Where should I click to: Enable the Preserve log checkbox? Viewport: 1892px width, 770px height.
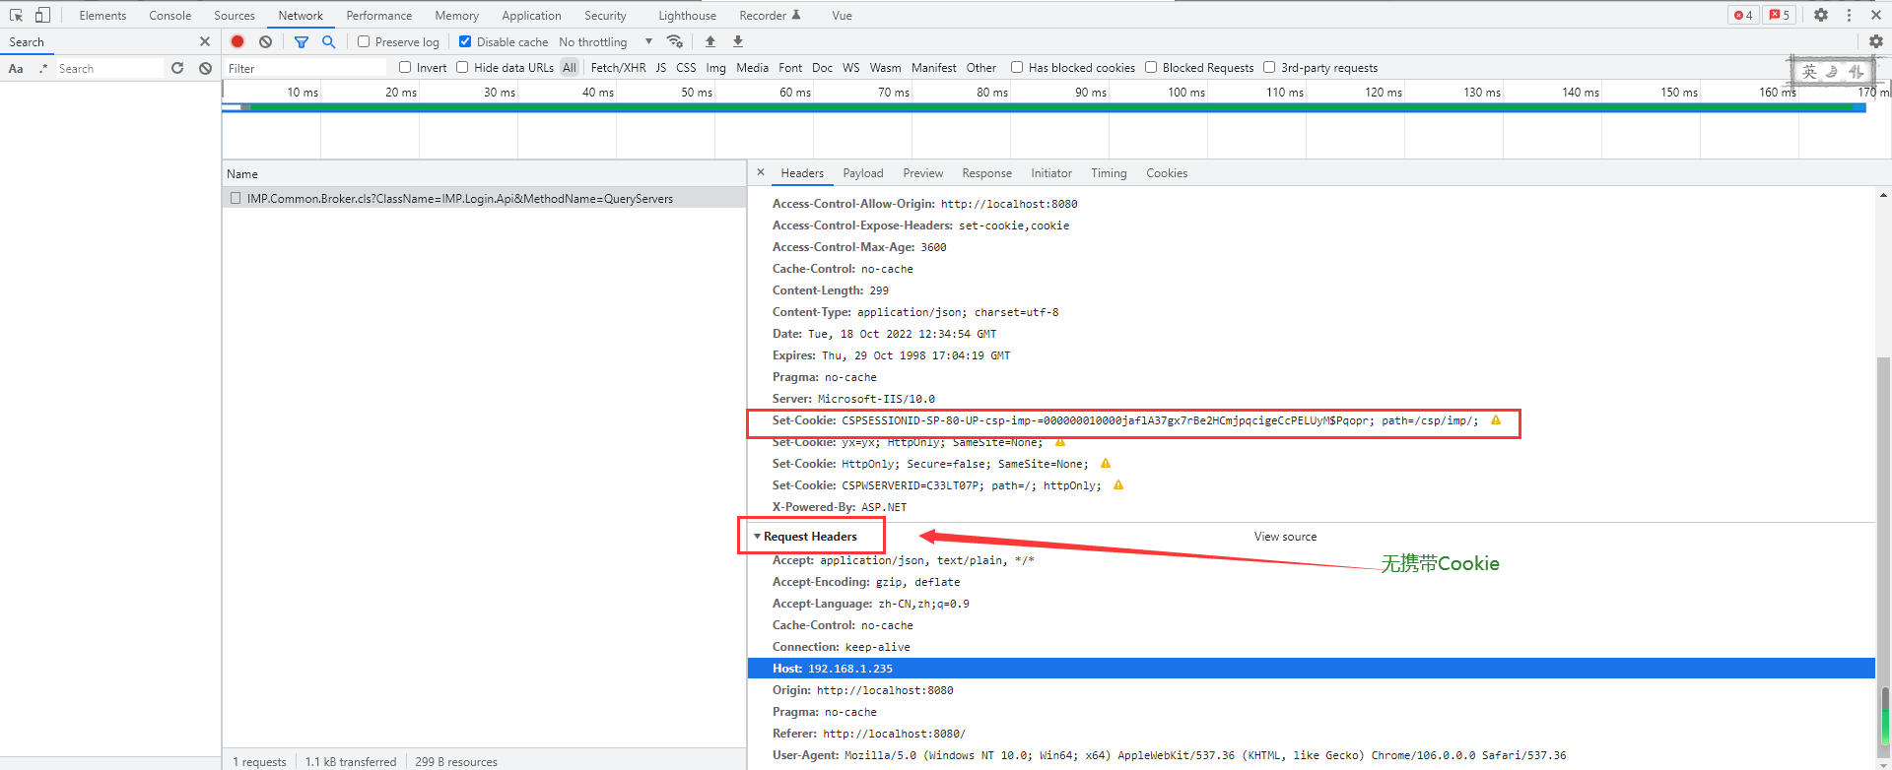[x=364, y=41]
